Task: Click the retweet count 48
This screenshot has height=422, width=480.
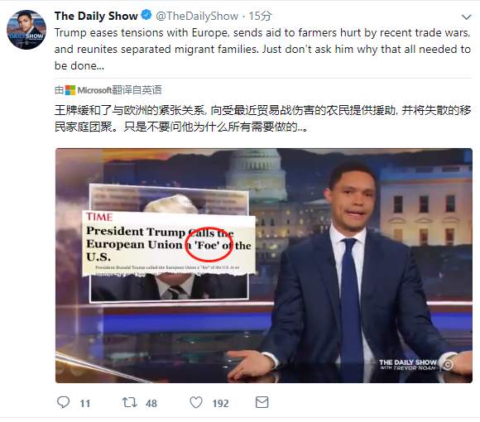Action: point(151,403)
